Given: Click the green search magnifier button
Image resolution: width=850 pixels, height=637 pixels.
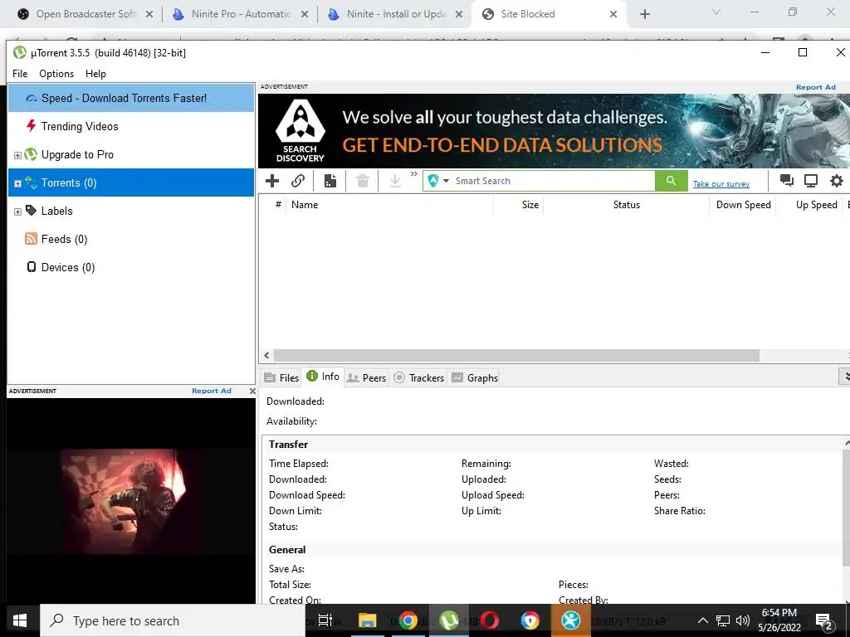Looking at the screenshot, I should tap(671, 181).
